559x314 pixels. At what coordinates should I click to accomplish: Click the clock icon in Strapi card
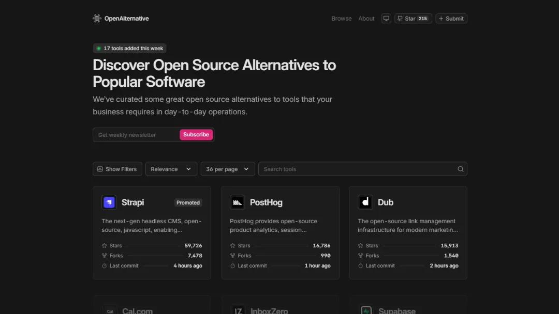tap(105, 265)
